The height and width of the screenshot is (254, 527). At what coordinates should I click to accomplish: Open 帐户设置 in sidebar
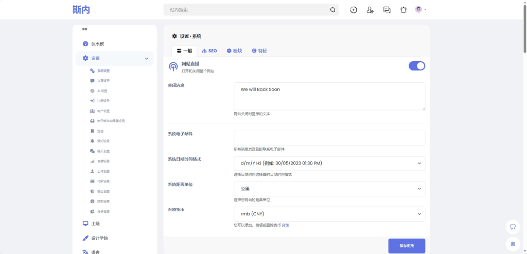tap(103, 111)
